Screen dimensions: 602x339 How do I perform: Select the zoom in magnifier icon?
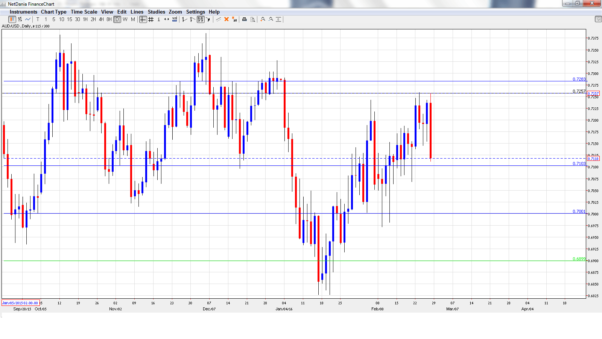[x=263, y=20]
